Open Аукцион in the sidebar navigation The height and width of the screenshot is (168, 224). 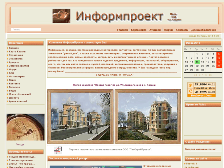tap(14, 62)
